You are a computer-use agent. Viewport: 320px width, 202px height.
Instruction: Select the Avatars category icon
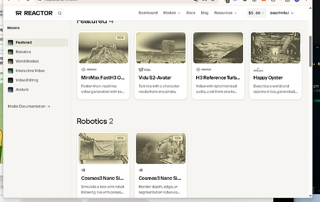(x=10, y=90)
